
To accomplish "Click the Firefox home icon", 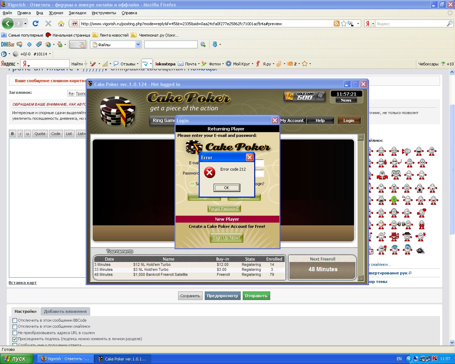I will tap(61, 23).
